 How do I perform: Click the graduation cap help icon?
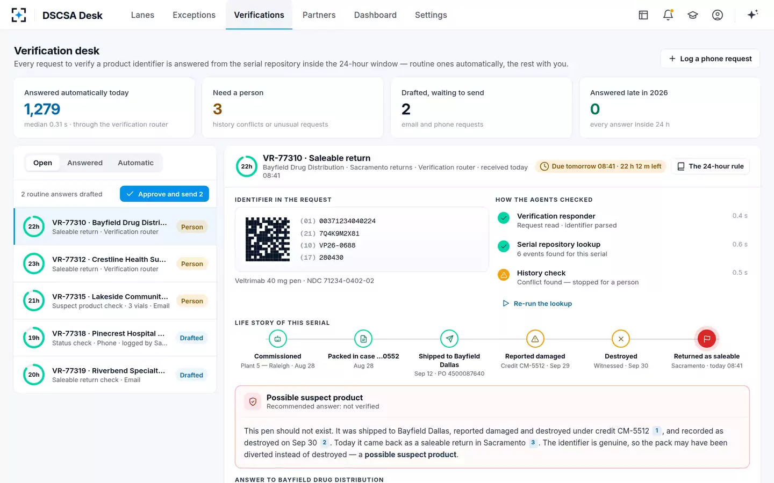tap(693, 15)
